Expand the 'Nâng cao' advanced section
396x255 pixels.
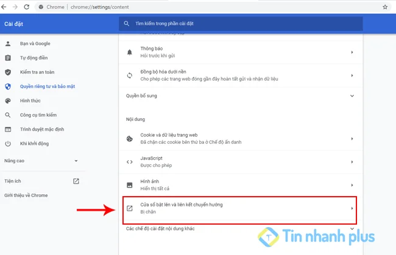click(x=14, y=161)
